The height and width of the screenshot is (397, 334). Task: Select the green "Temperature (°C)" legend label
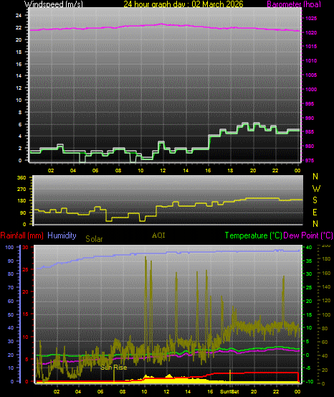tap(253, 235)
